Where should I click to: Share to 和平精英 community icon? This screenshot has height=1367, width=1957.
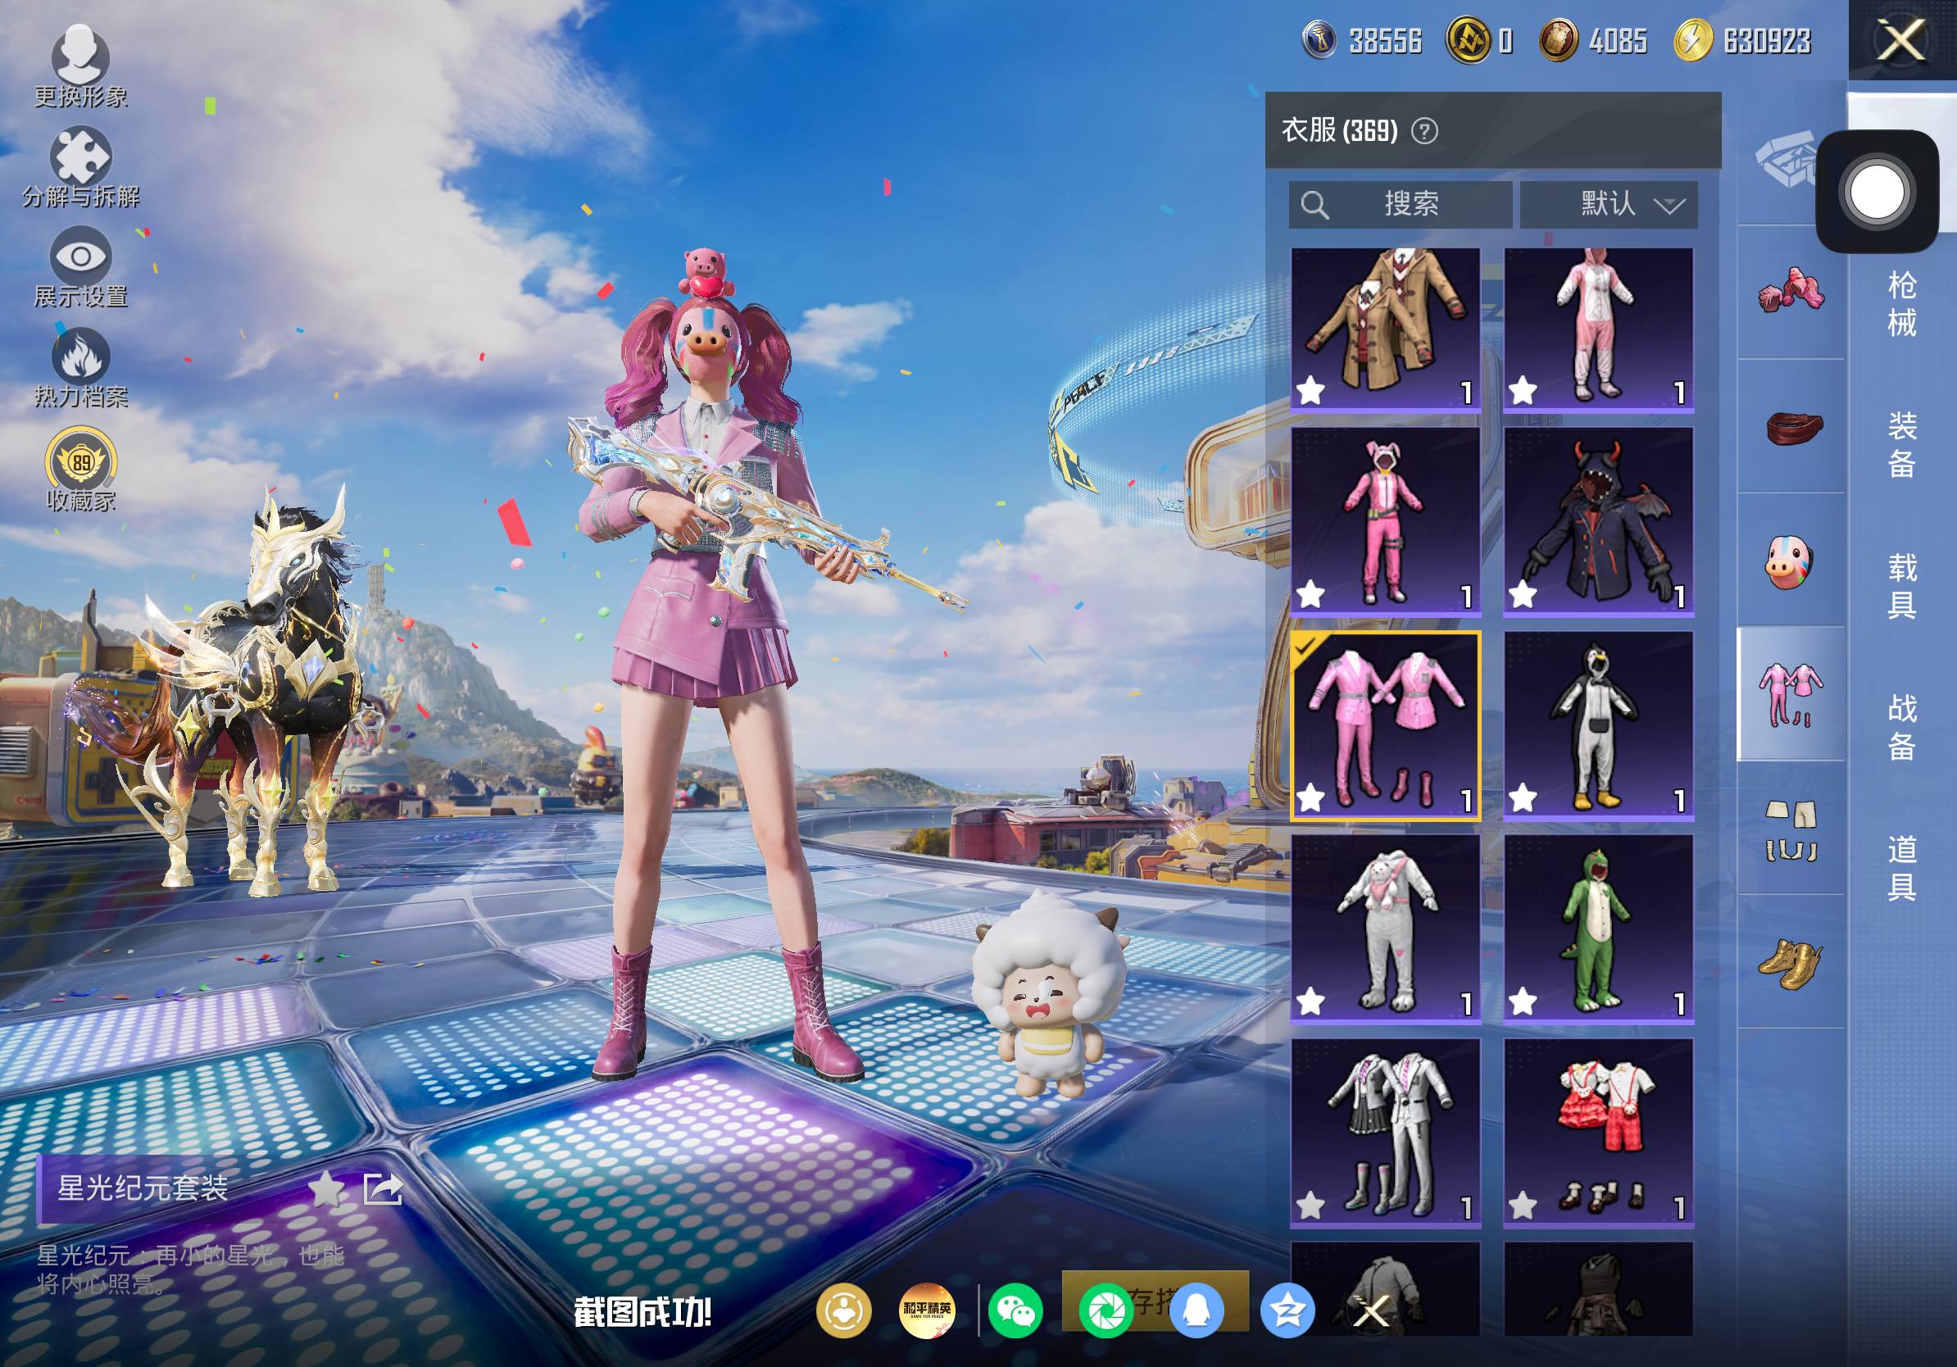927,1310
